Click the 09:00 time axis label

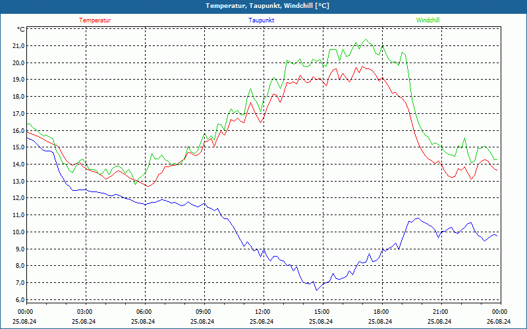[x=204, y=312]
